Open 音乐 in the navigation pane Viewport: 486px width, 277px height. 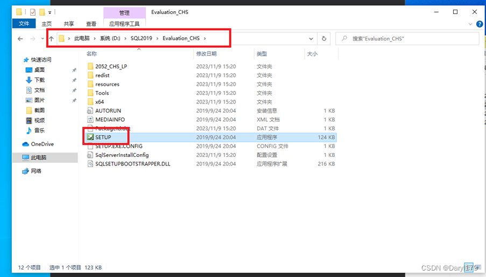pos(39,130)
